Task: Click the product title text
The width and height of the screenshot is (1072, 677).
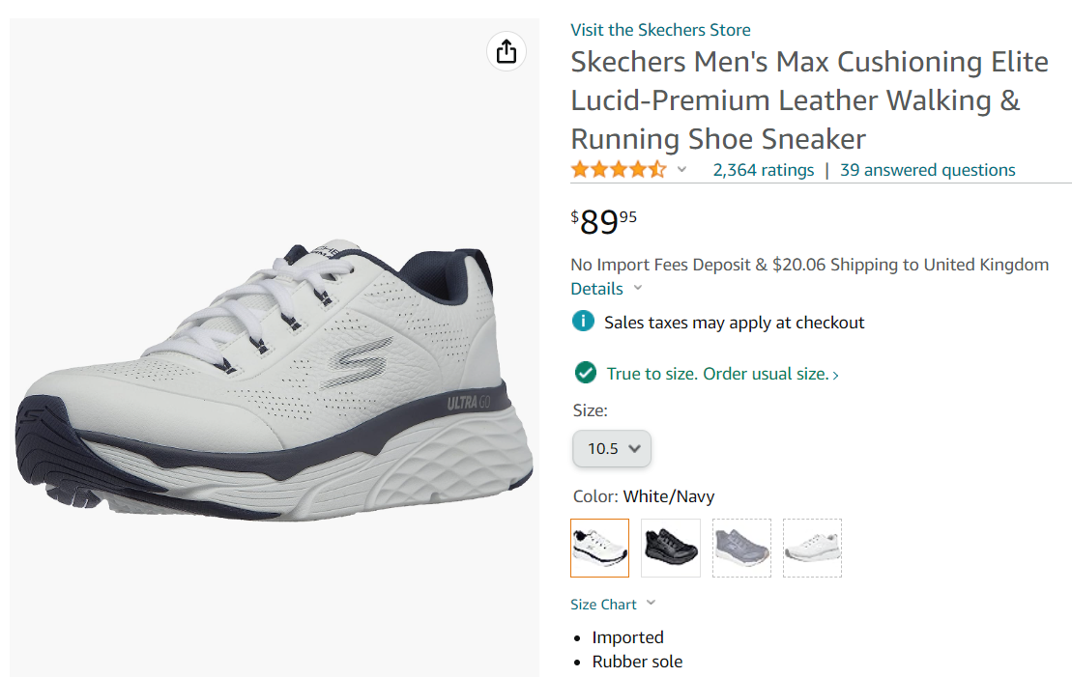Action: (x=809, y=100)
